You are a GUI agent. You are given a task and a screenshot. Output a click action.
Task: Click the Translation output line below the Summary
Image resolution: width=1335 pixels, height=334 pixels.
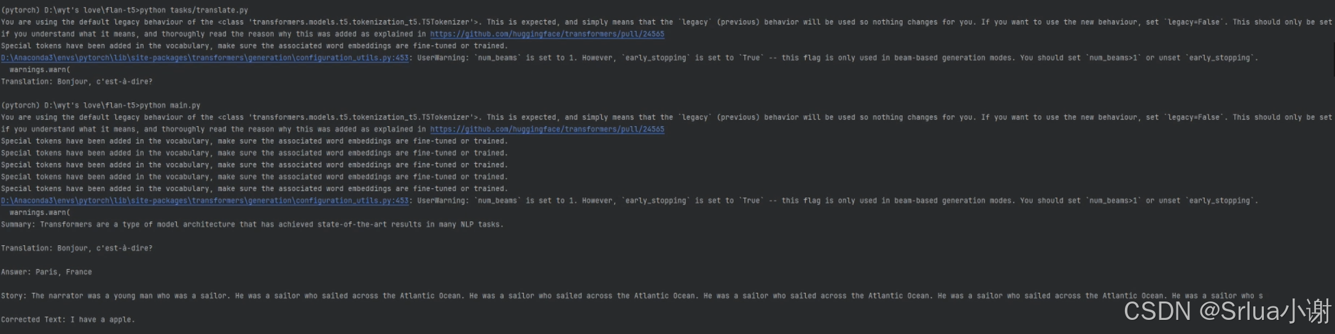[x=77, y=249]
